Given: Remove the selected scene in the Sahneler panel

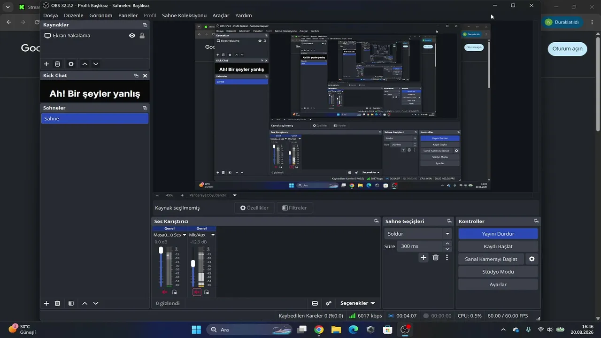Looking at the screenshot, I should point(57,303).
